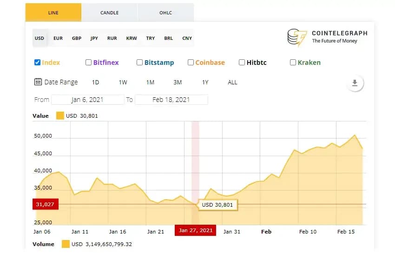
Task: Uncheck the Index checkbox
Action: tap(37, 62)
